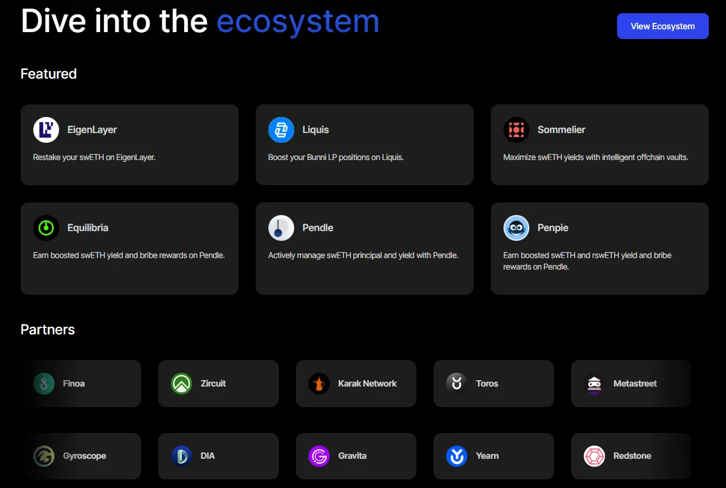The image size is (726, 488).
Task: Click the Penpie penguin icon
Action: click(516, 228)
